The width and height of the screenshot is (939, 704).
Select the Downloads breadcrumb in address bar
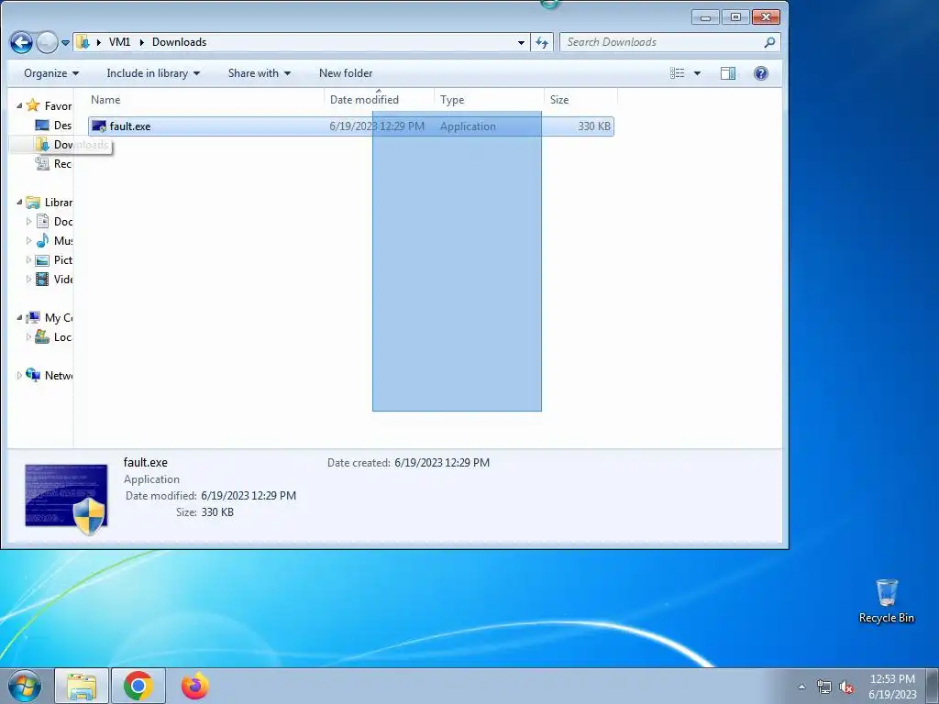point(179,42)
